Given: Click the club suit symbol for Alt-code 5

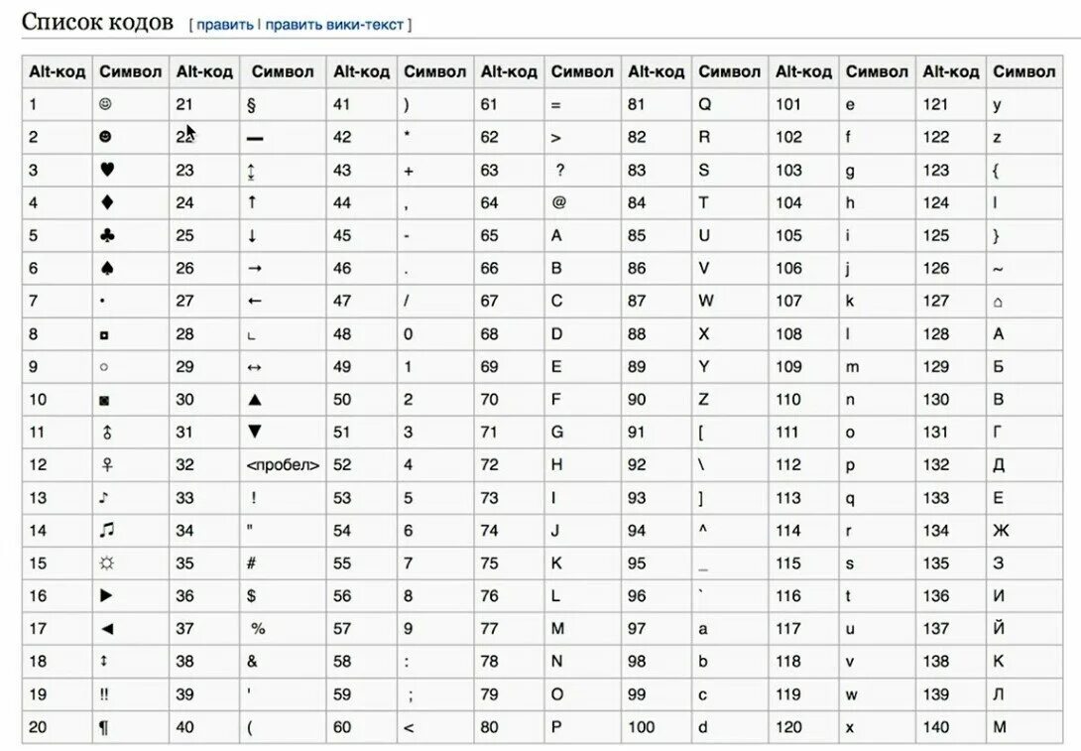Looking at the screenshot, I should point(107,235).
